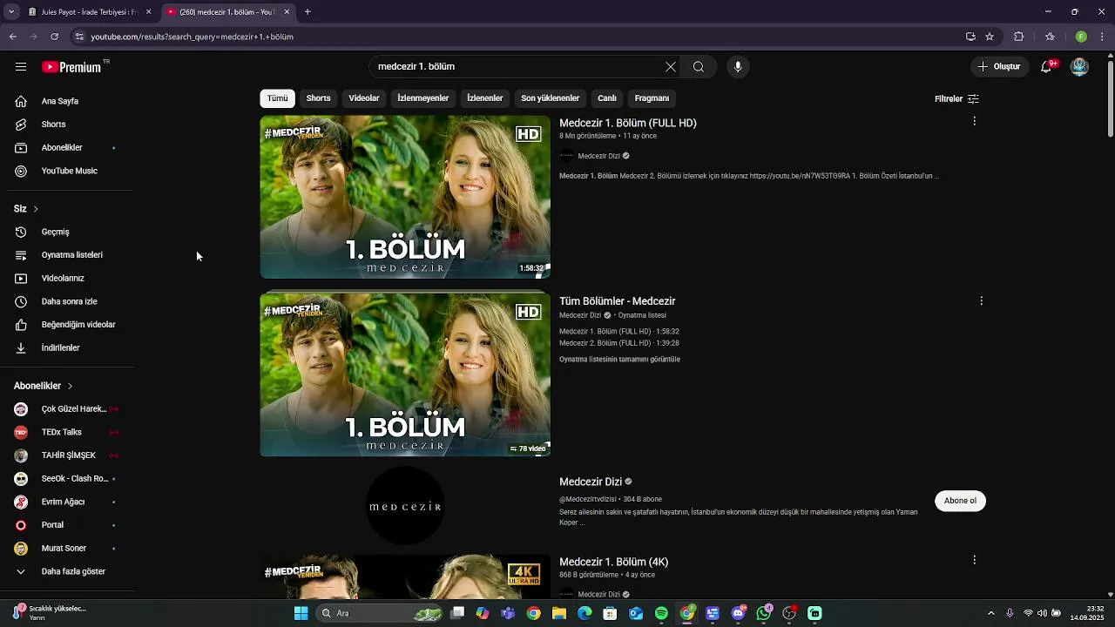
Task: Select the Tümü filter chip
Action: pos(277,98)
